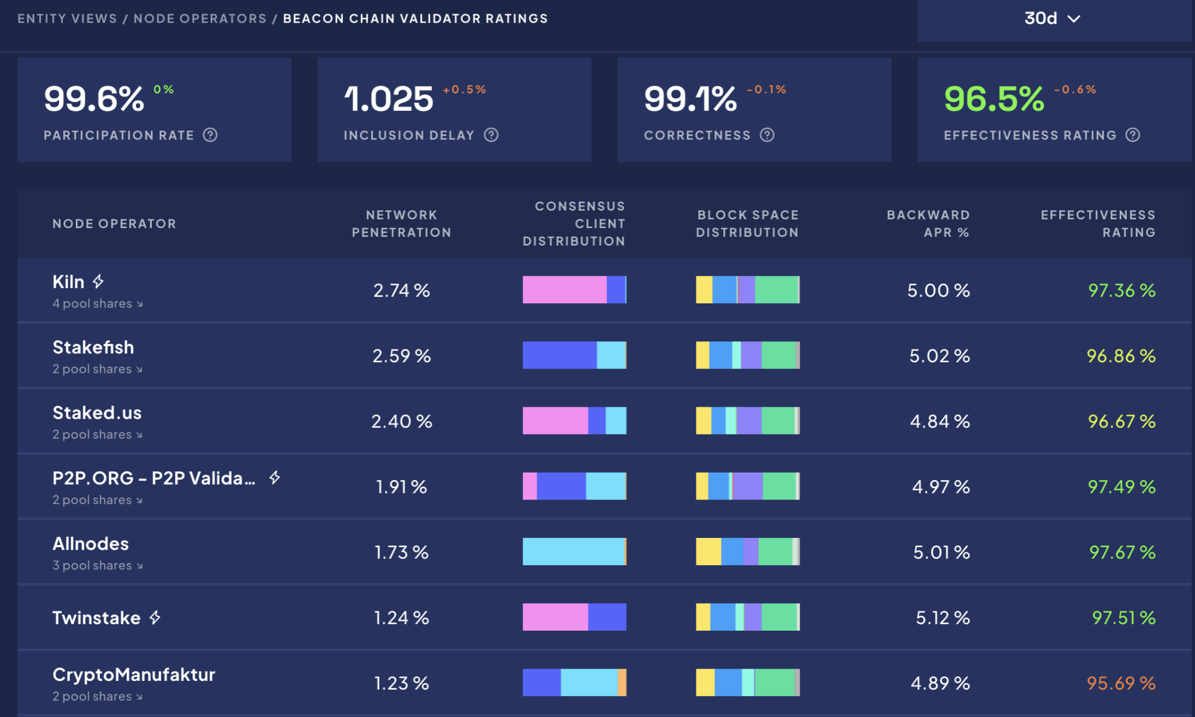This screenshot has height=717, width=1195.
Task: Sort by Backward APR % column header
Action: tap(928, 223)
